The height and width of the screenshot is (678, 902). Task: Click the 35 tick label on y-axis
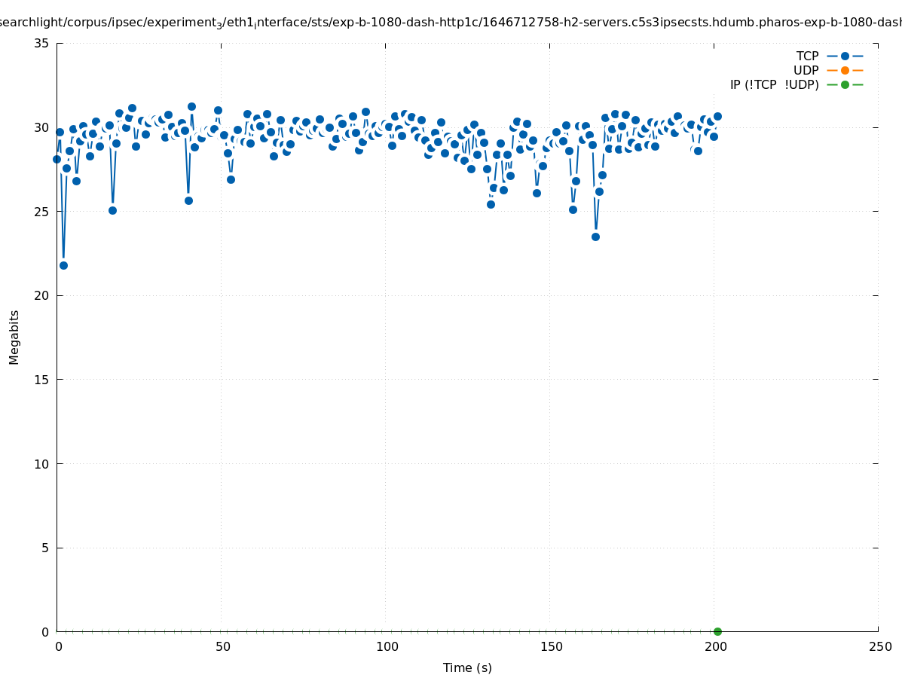(41, 43)
